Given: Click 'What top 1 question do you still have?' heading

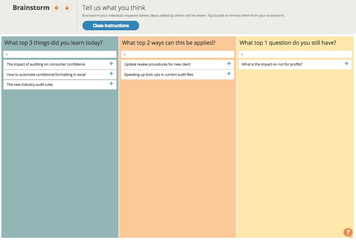Looking at the screenshot, I should point(288,43).
